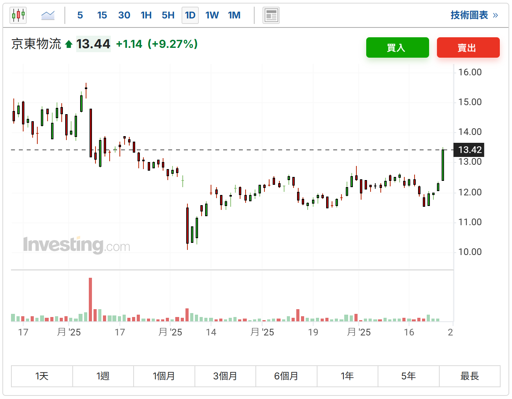Select the 1M interval
512x399 pixels.
[234, 15]
